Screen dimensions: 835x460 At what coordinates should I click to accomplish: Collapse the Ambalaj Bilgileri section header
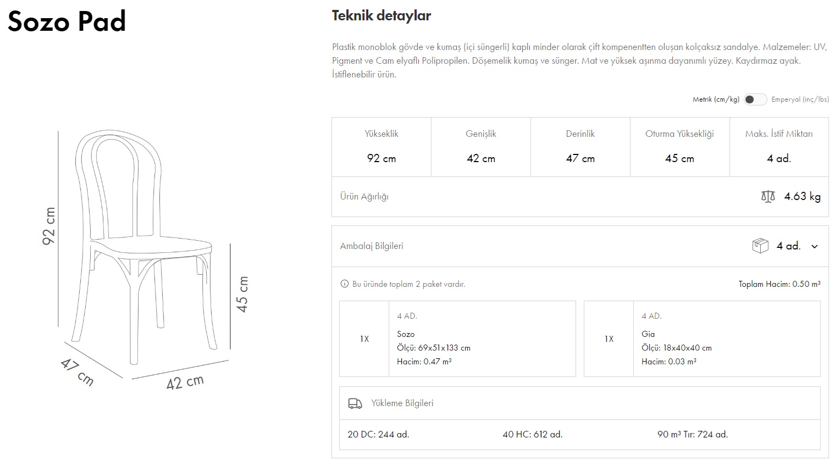click(372, 246)
